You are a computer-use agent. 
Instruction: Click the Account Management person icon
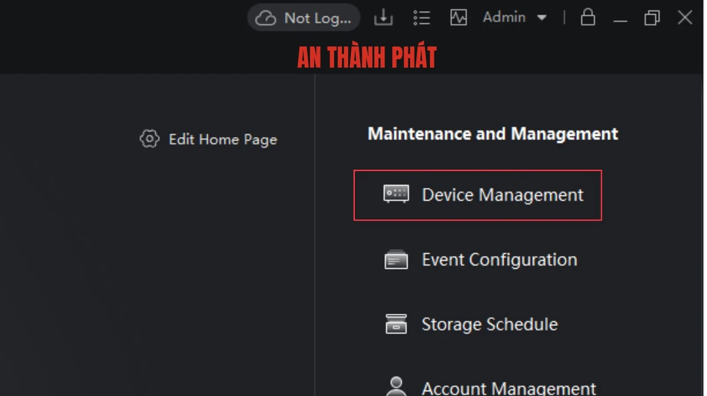point(396,386)
